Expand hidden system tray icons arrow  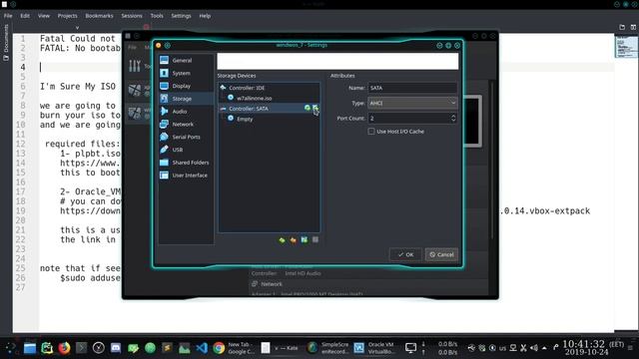544,348
